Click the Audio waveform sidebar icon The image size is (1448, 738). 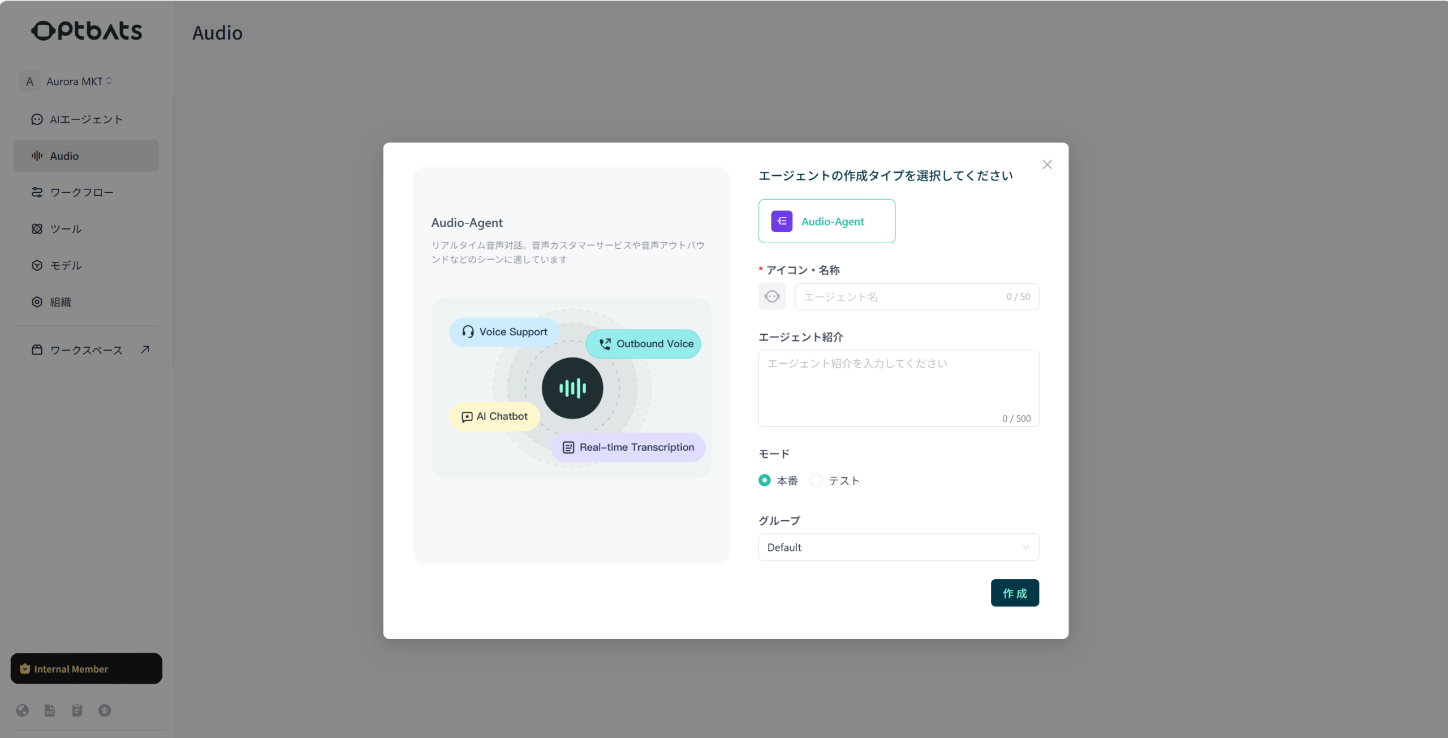click(x=37, y=156)
